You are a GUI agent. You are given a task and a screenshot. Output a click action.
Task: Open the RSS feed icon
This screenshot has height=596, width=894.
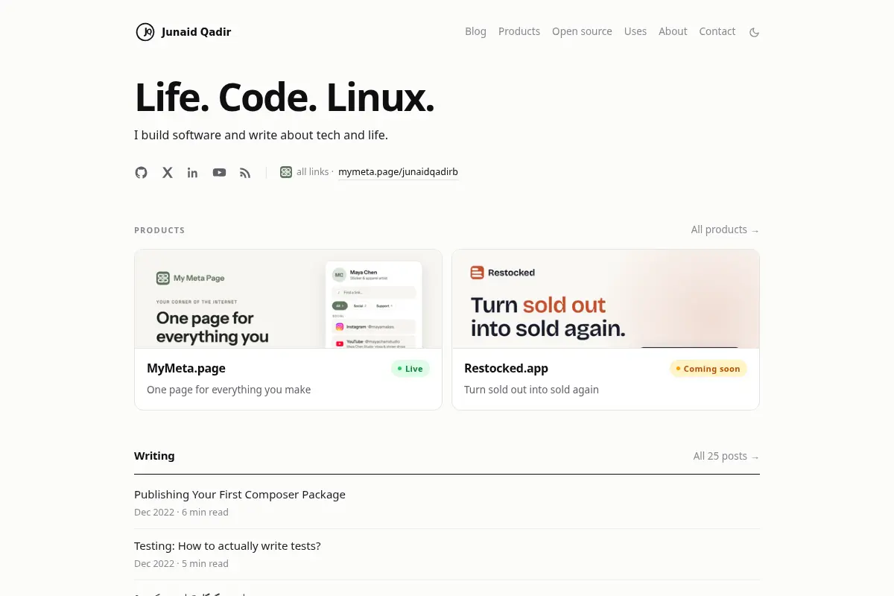245,172
